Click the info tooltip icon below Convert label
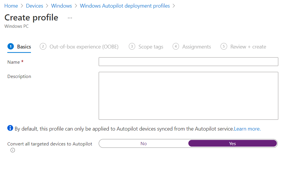 [13, 150]
